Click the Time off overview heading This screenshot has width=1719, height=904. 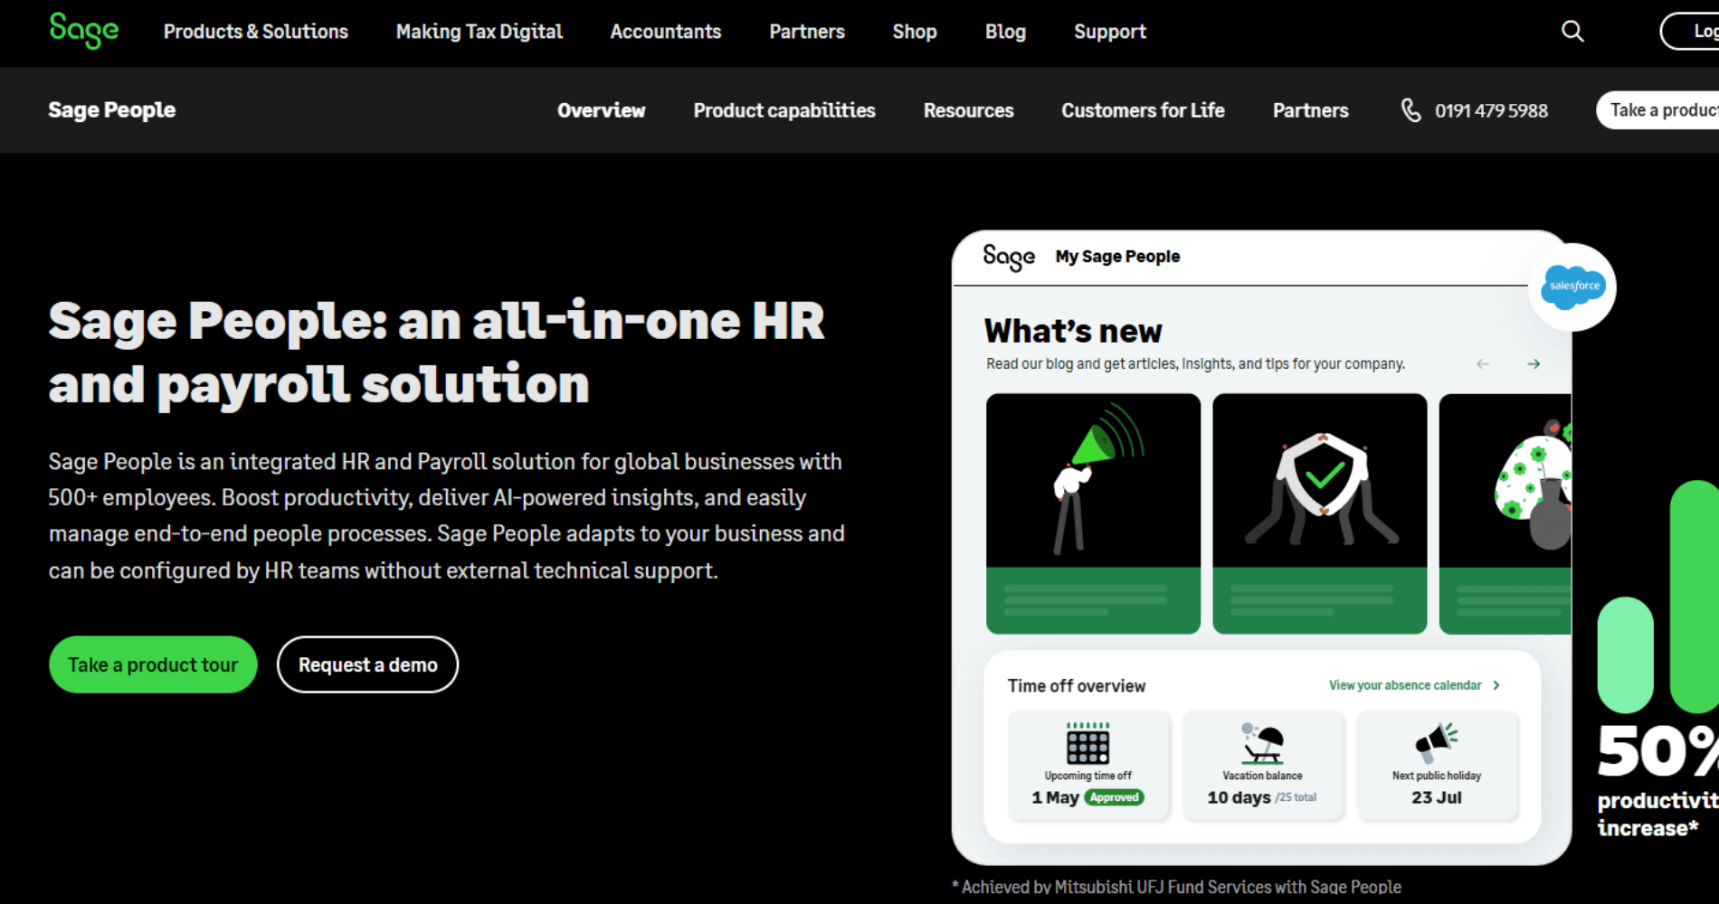(1077, 686)
